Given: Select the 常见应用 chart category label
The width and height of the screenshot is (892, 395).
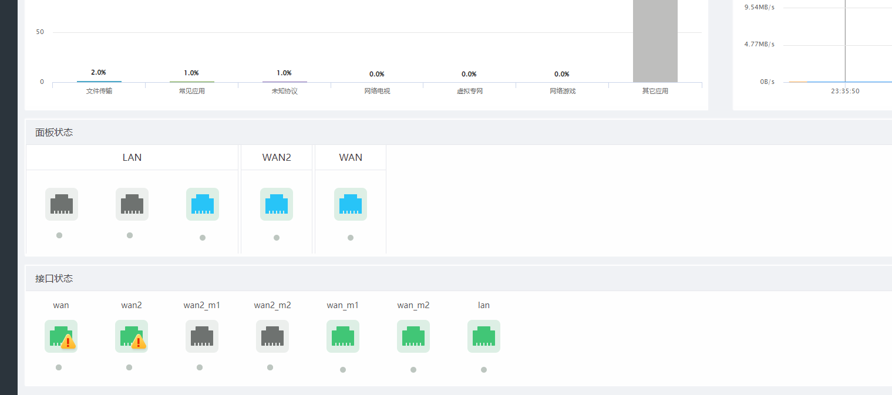Looking at the screenshot, I should pos(192,92).
